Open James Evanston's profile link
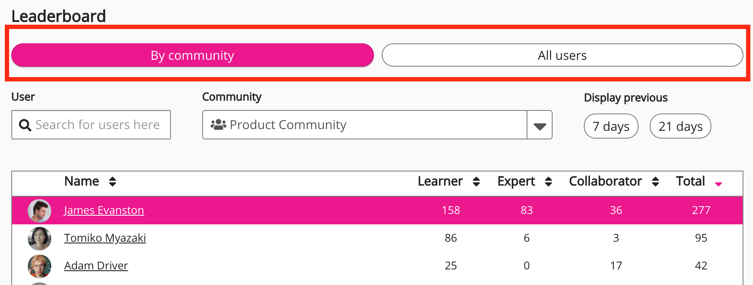 coord(104,211)
